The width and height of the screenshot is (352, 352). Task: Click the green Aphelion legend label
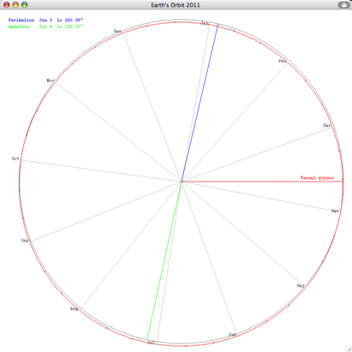click(x=19, y=26)
